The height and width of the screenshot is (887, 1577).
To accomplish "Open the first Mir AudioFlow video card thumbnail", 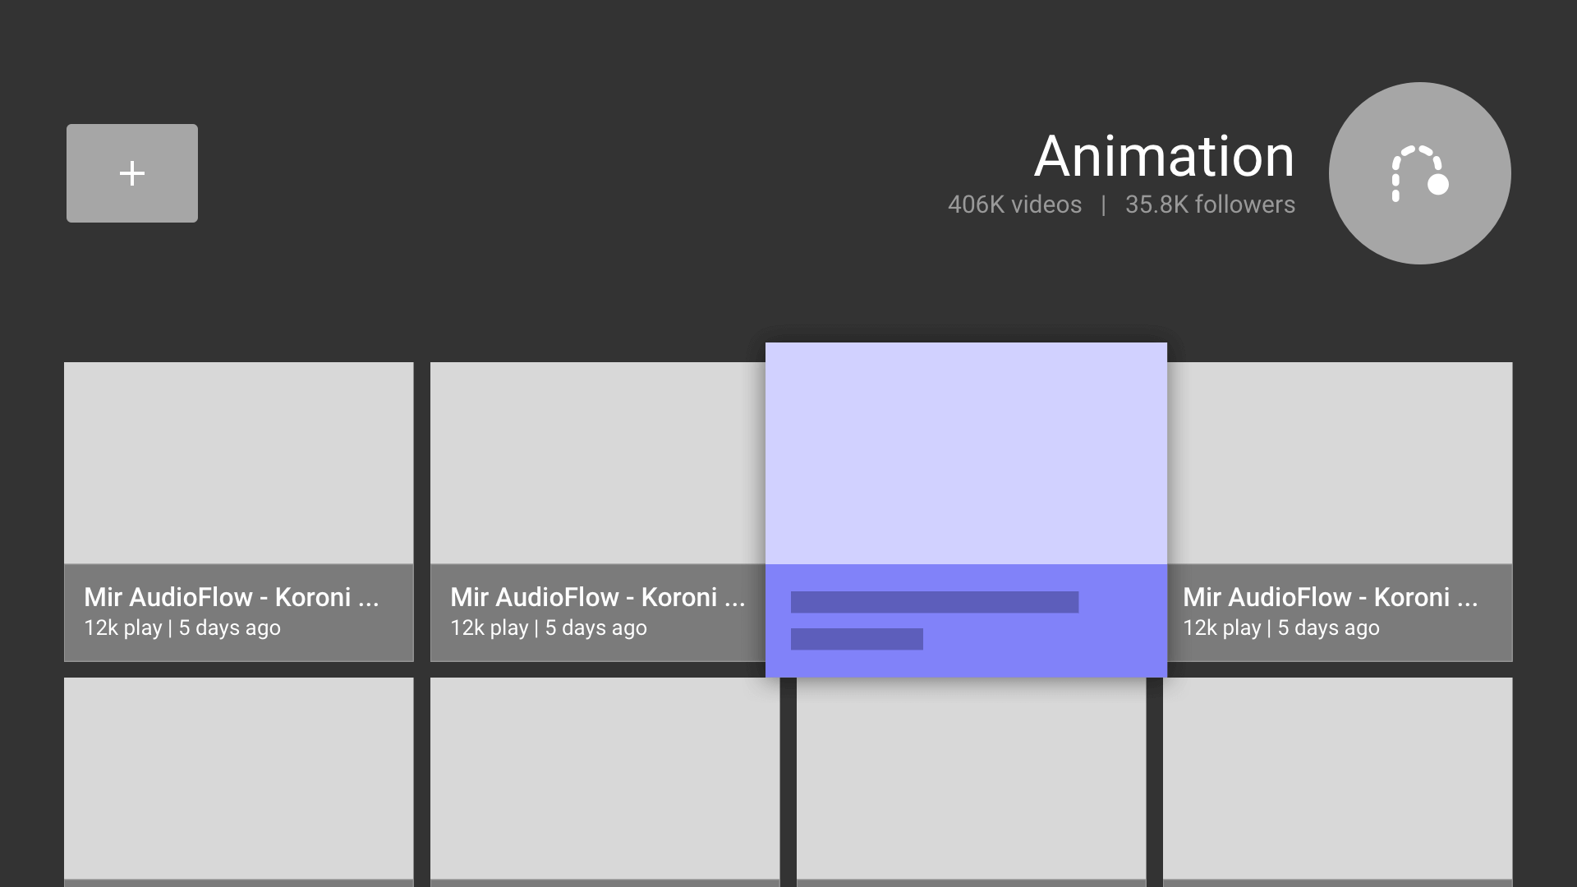I will (239, 463).
